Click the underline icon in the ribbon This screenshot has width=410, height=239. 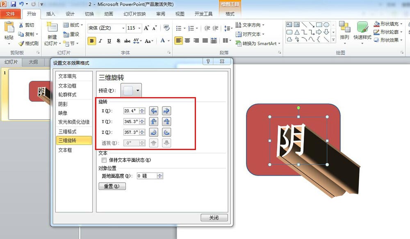point(109,41)
